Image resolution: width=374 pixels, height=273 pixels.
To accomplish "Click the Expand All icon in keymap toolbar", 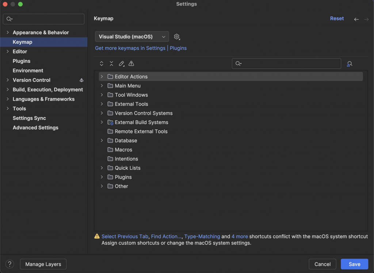I will [102, 64].
